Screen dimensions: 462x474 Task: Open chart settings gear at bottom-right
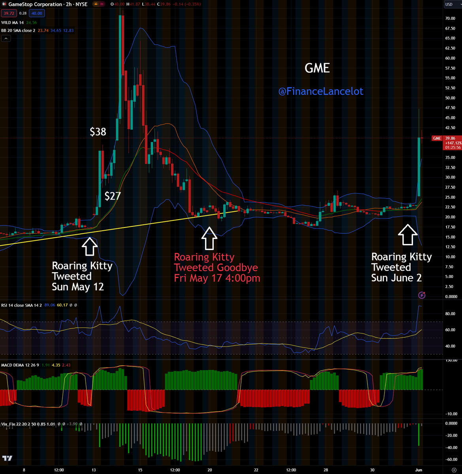[x=454, y=470]
